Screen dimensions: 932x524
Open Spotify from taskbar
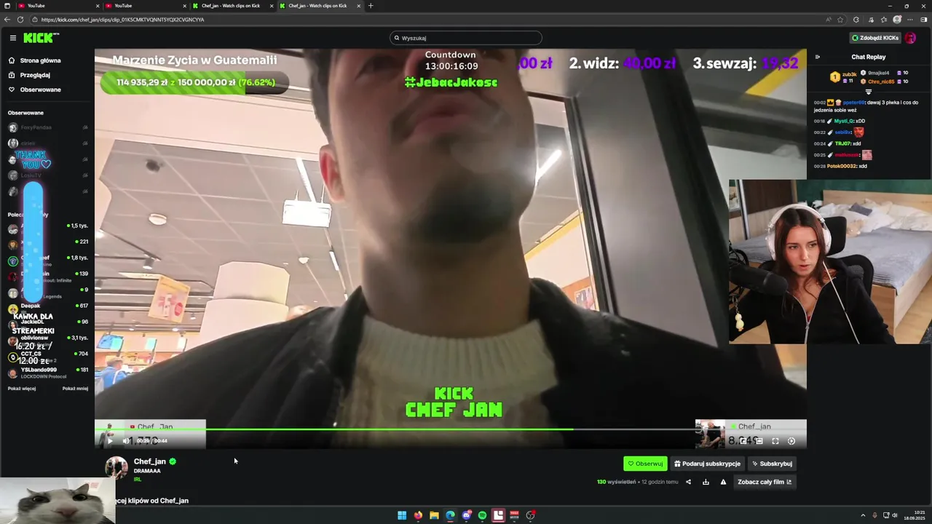(482, 515)
